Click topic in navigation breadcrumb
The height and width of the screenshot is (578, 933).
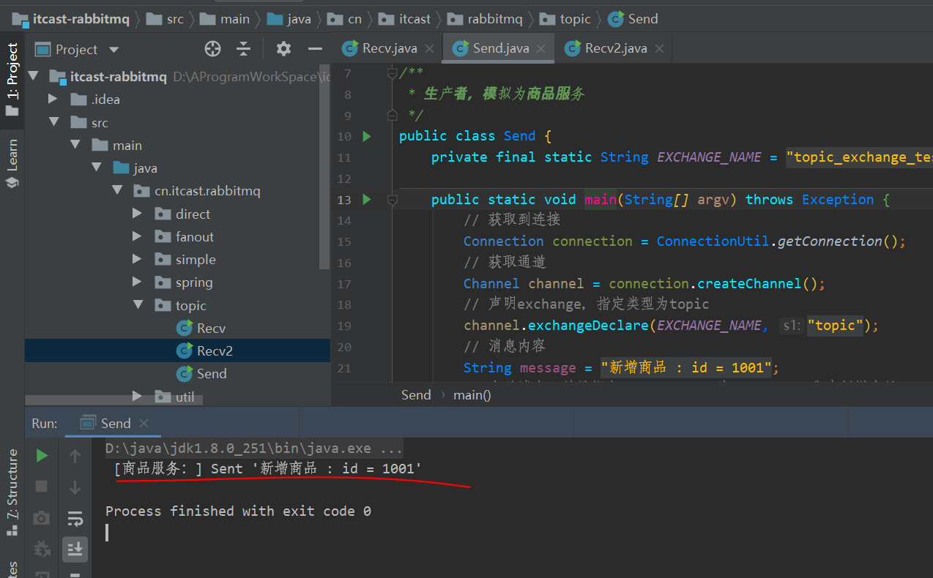565,19
